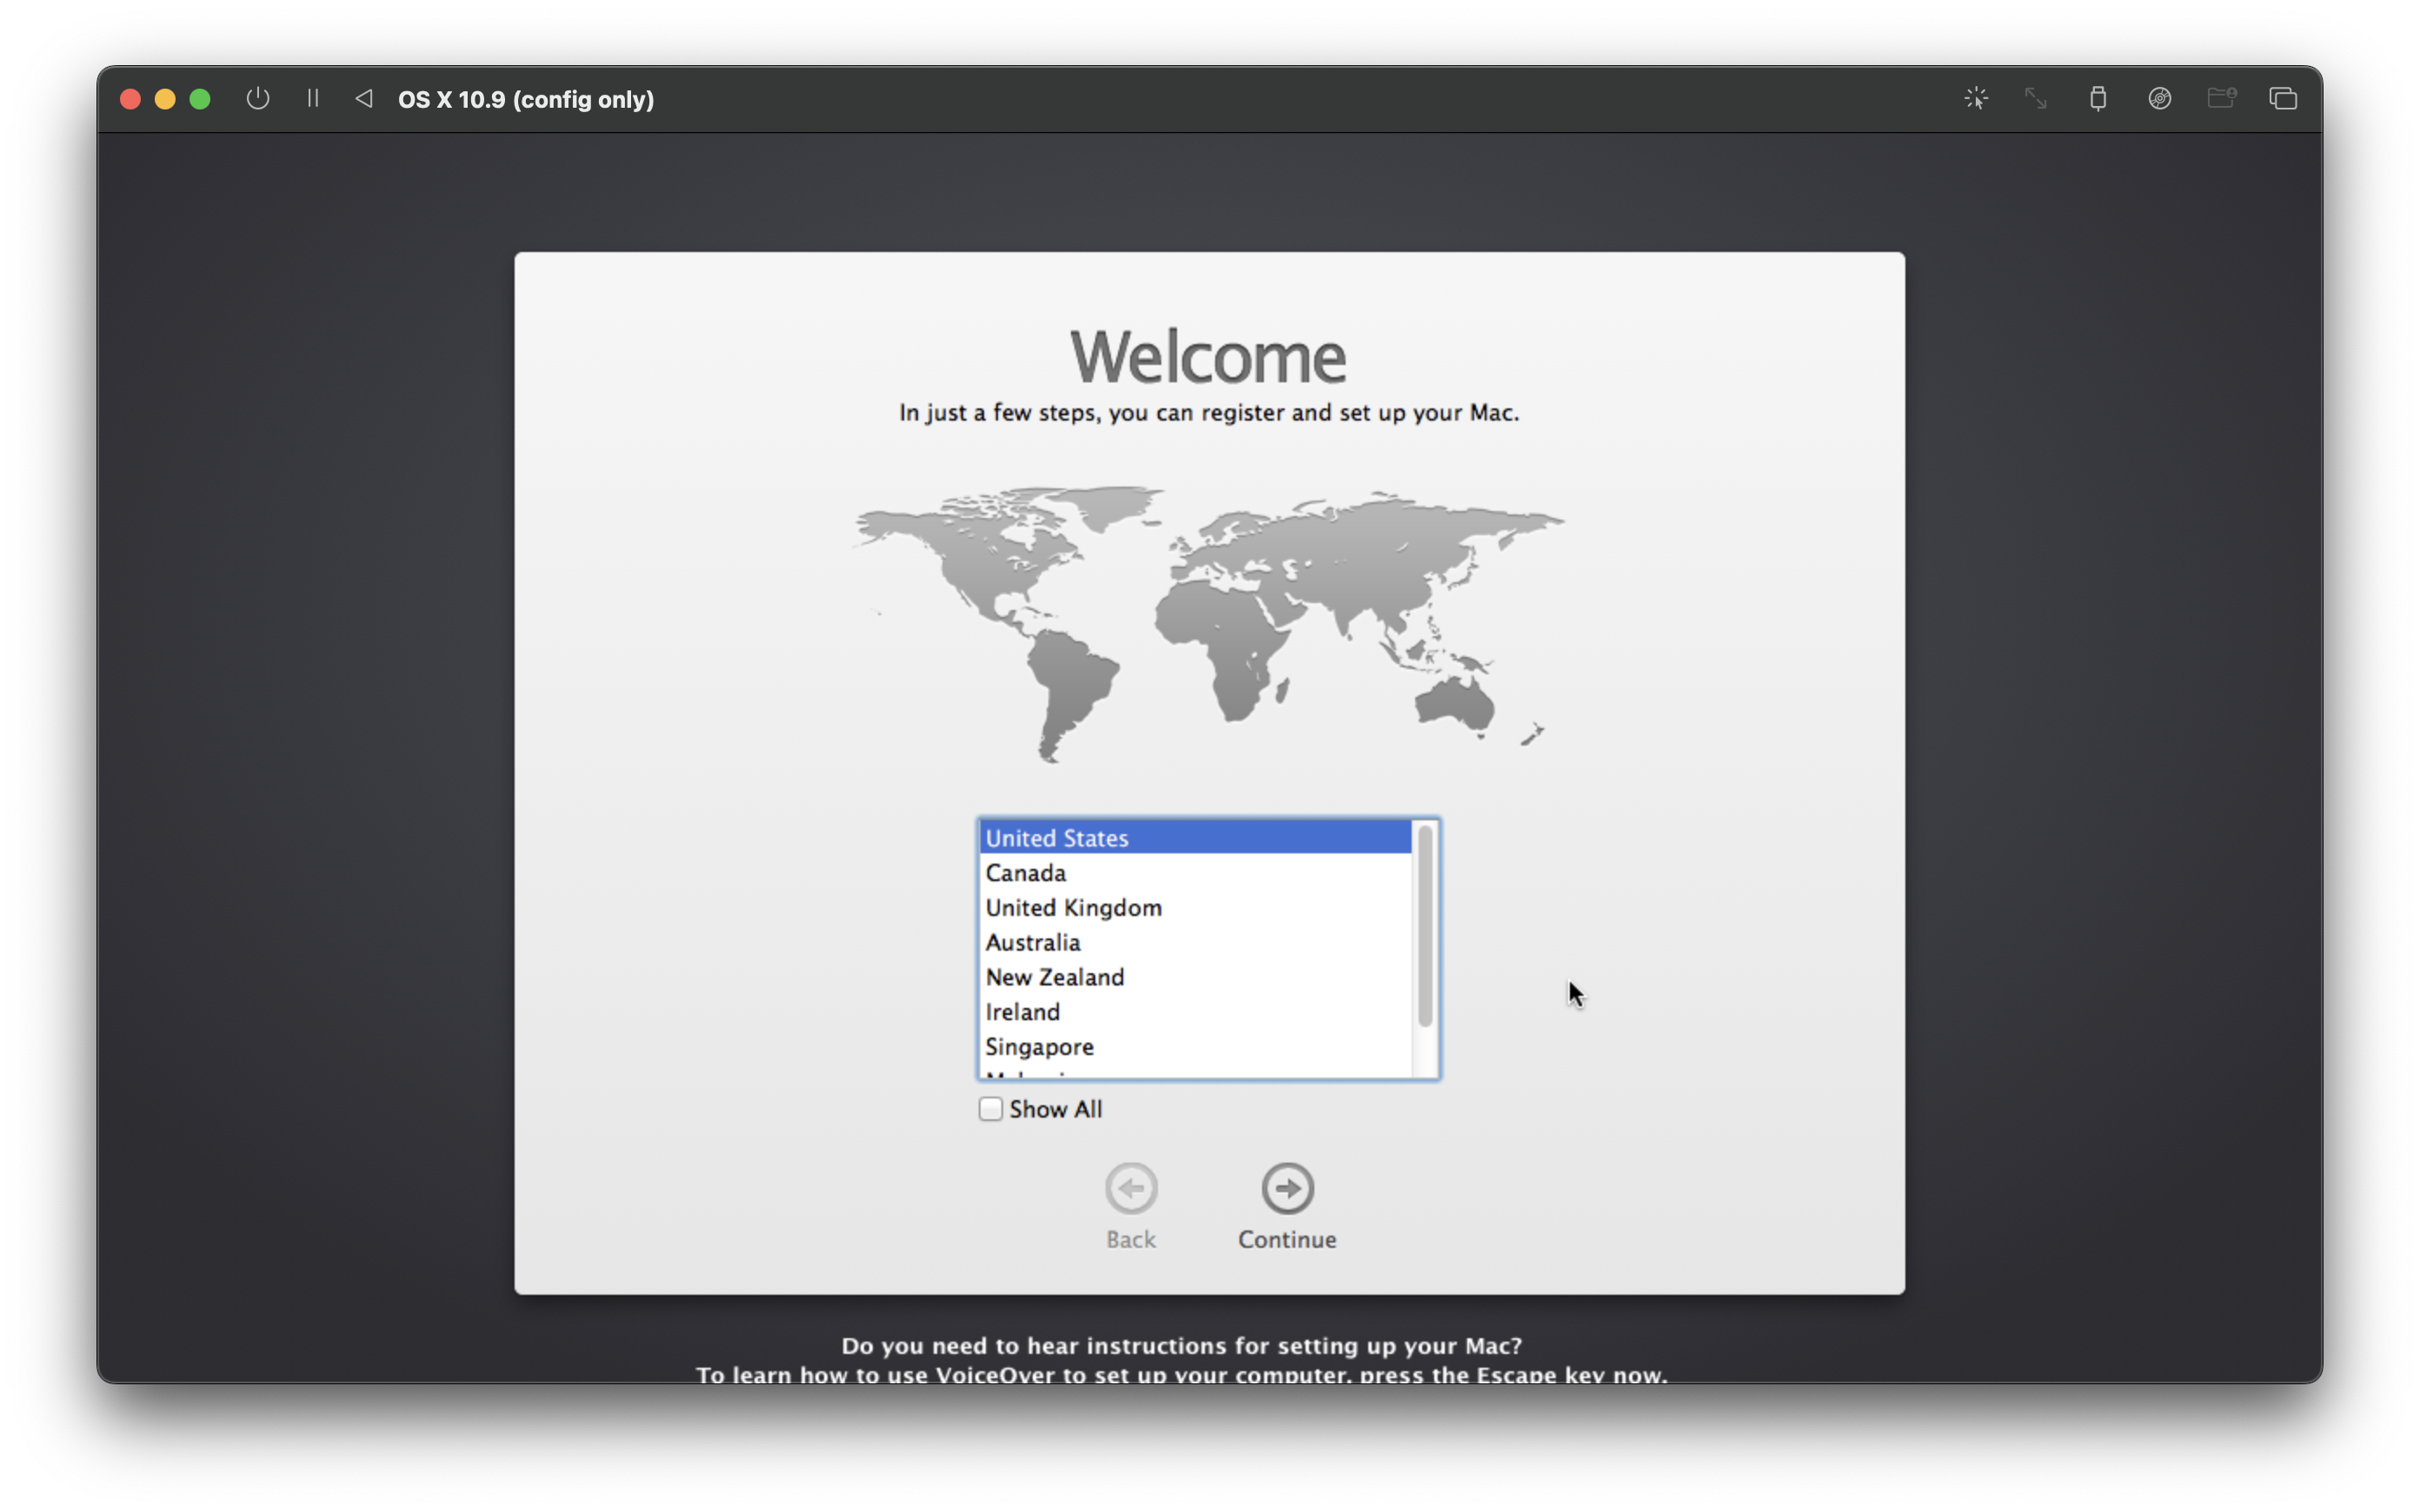Choose Australia in the country list
2420x1512 pixels.
[x=1032, y=943]
